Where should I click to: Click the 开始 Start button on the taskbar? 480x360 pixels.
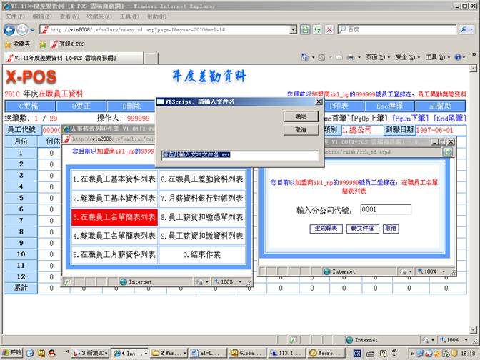[12, 353]
